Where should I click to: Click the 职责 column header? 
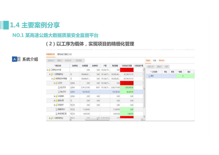pos(173,72)
